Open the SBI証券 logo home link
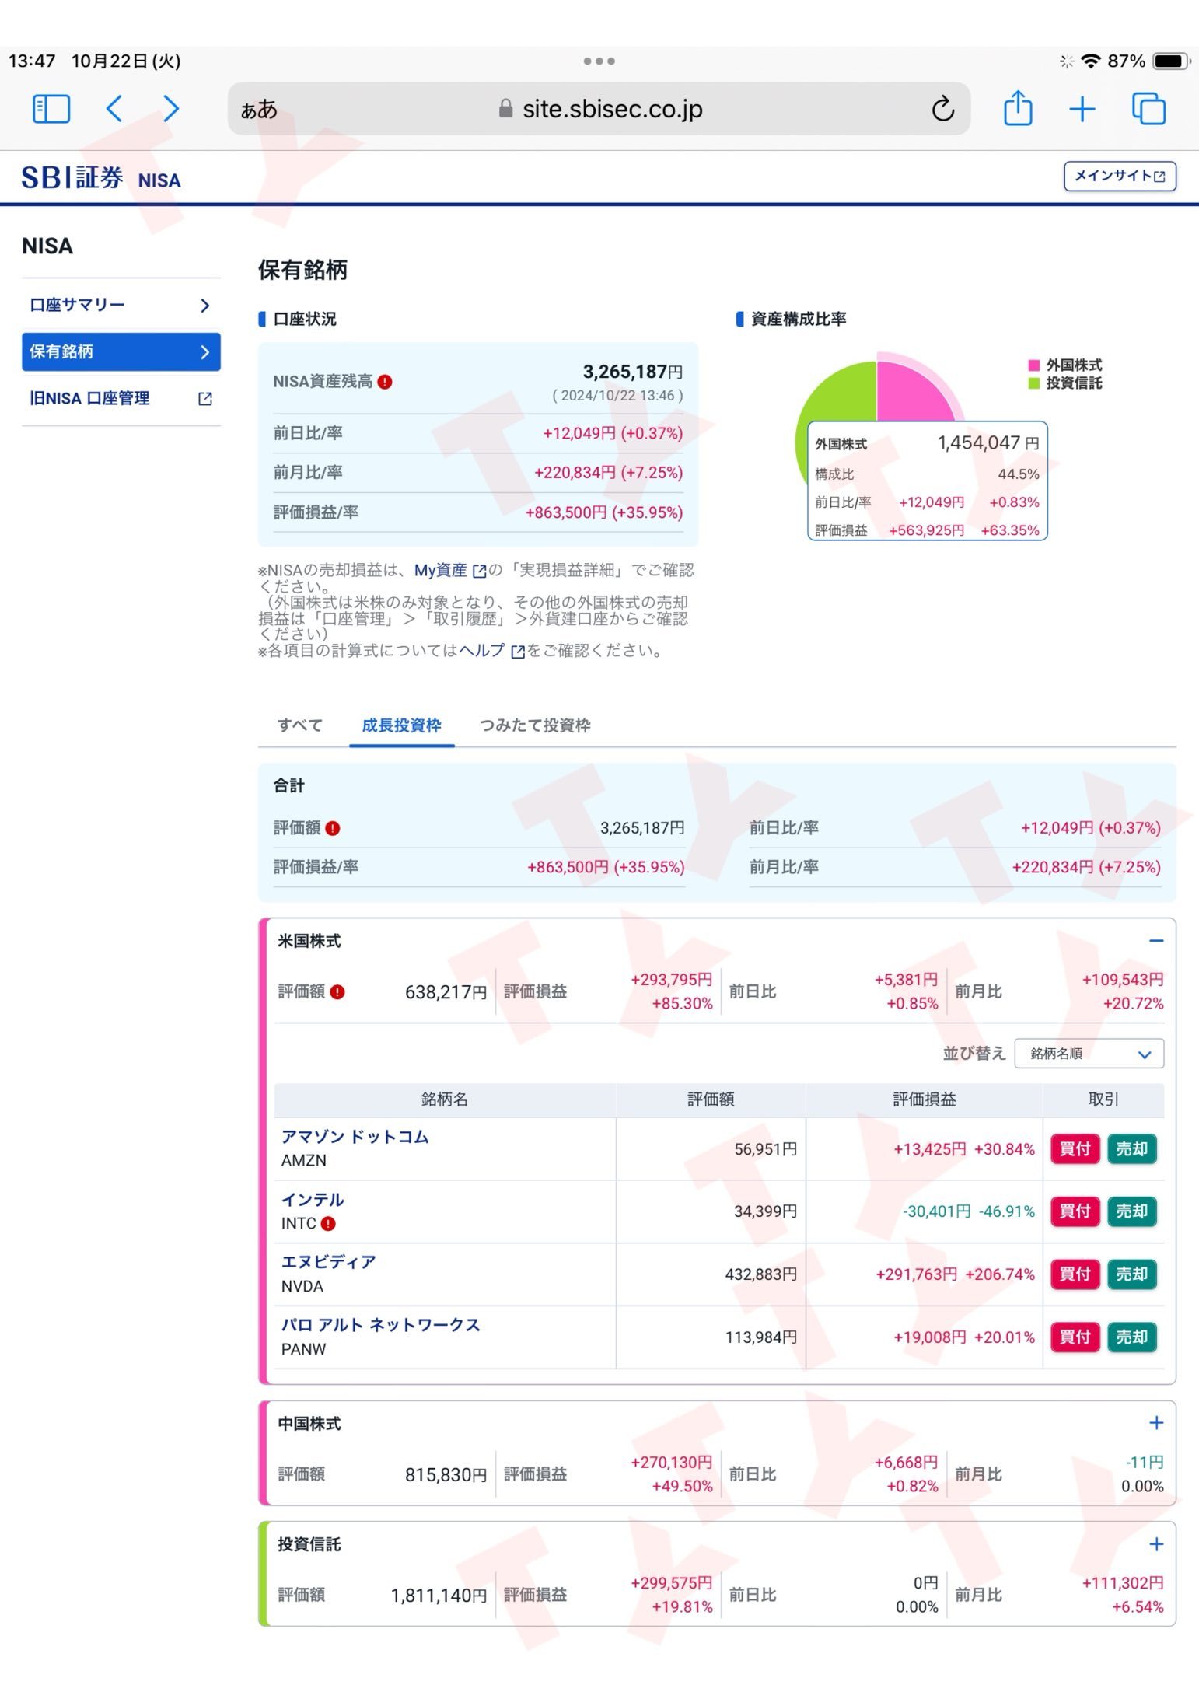Viewport: 1199px width, 1692px height. [72, 178]
